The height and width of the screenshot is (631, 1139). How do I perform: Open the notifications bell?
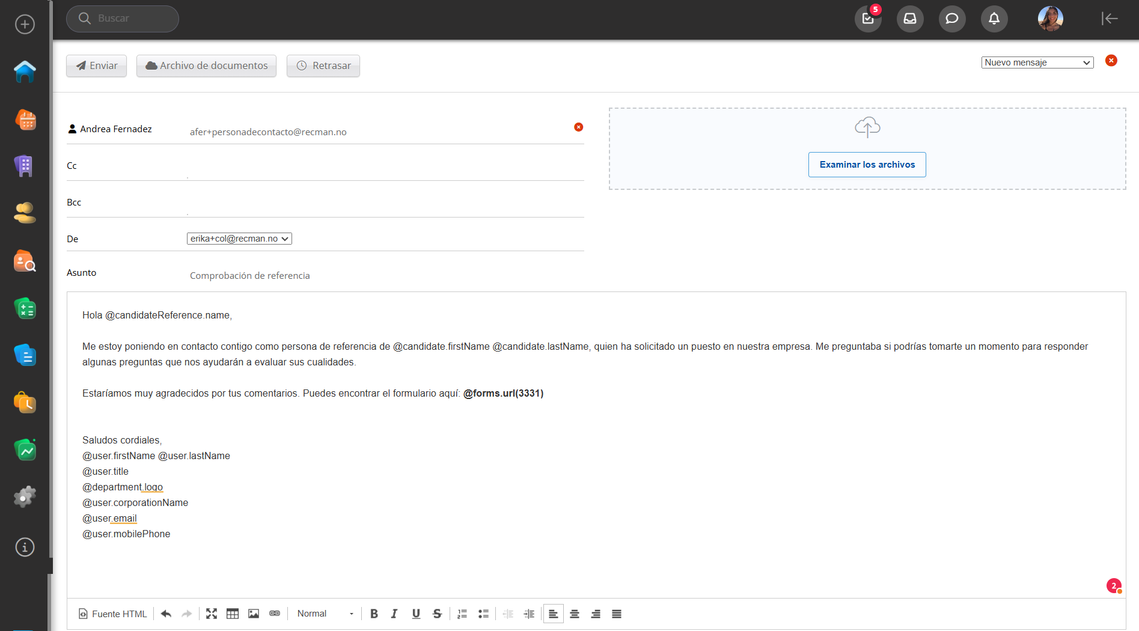(994, 19)
